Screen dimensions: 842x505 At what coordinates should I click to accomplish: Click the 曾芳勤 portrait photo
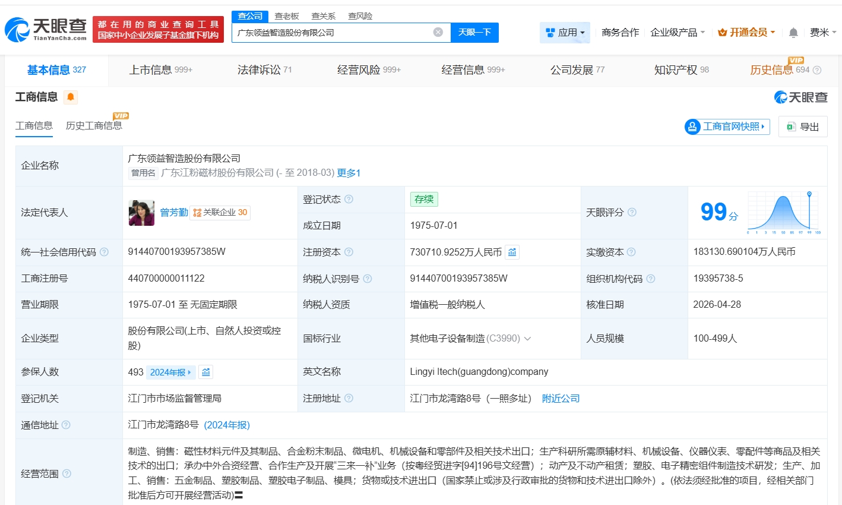(141, 213)
